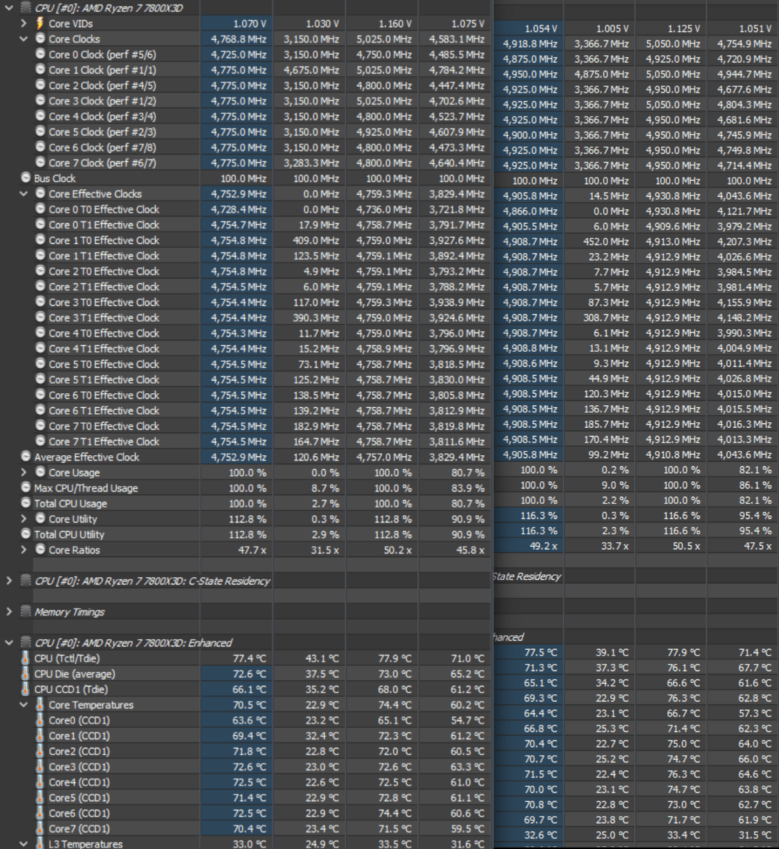Click the lightning bolt icon beside Core VIDs
The height and width of the screenshot is (849, 779).
coord(40,23)
